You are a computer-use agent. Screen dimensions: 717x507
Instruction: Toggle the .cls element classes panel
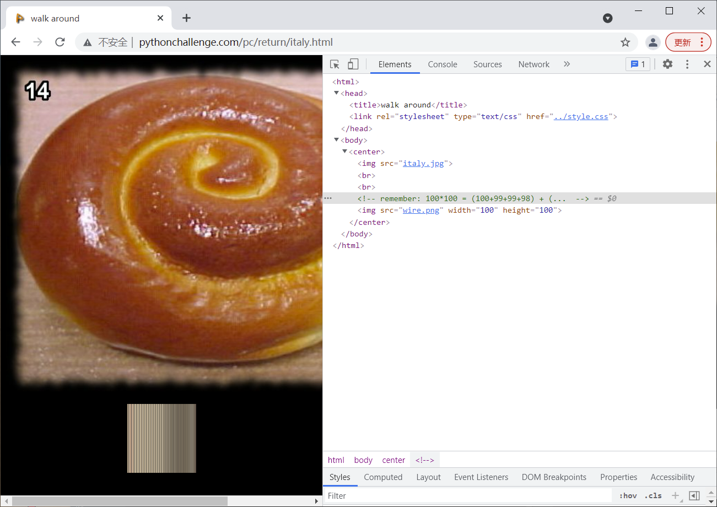(x=653, y=496)
